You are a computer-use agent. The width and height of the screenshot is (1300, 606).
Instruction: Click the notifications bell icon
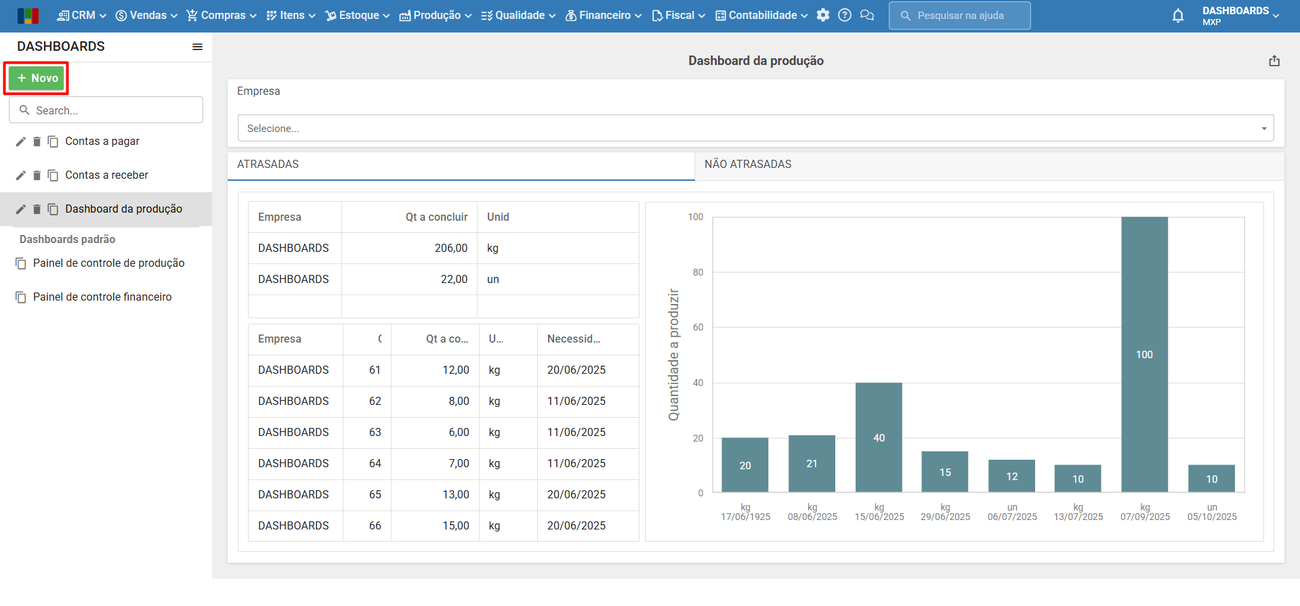coord(1177,16)
